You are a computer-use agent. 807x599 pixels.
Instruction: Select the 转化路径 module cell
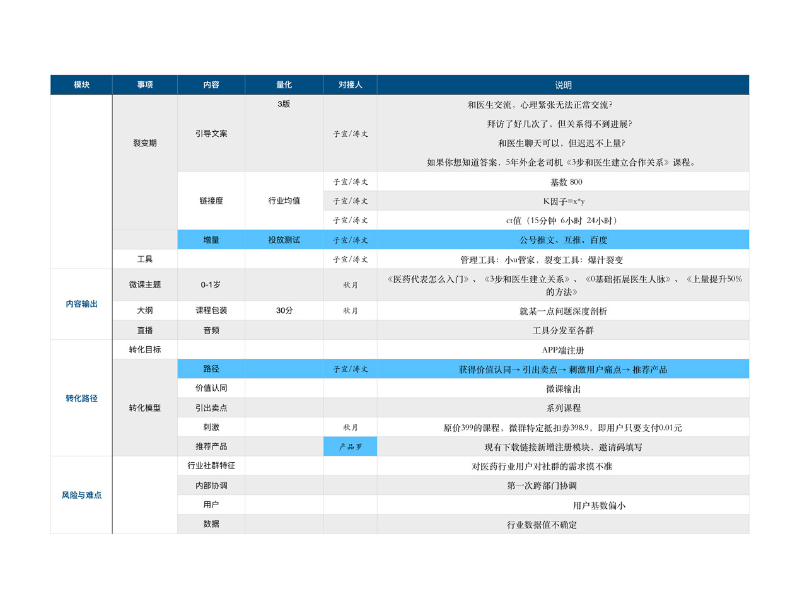point(81,398)
